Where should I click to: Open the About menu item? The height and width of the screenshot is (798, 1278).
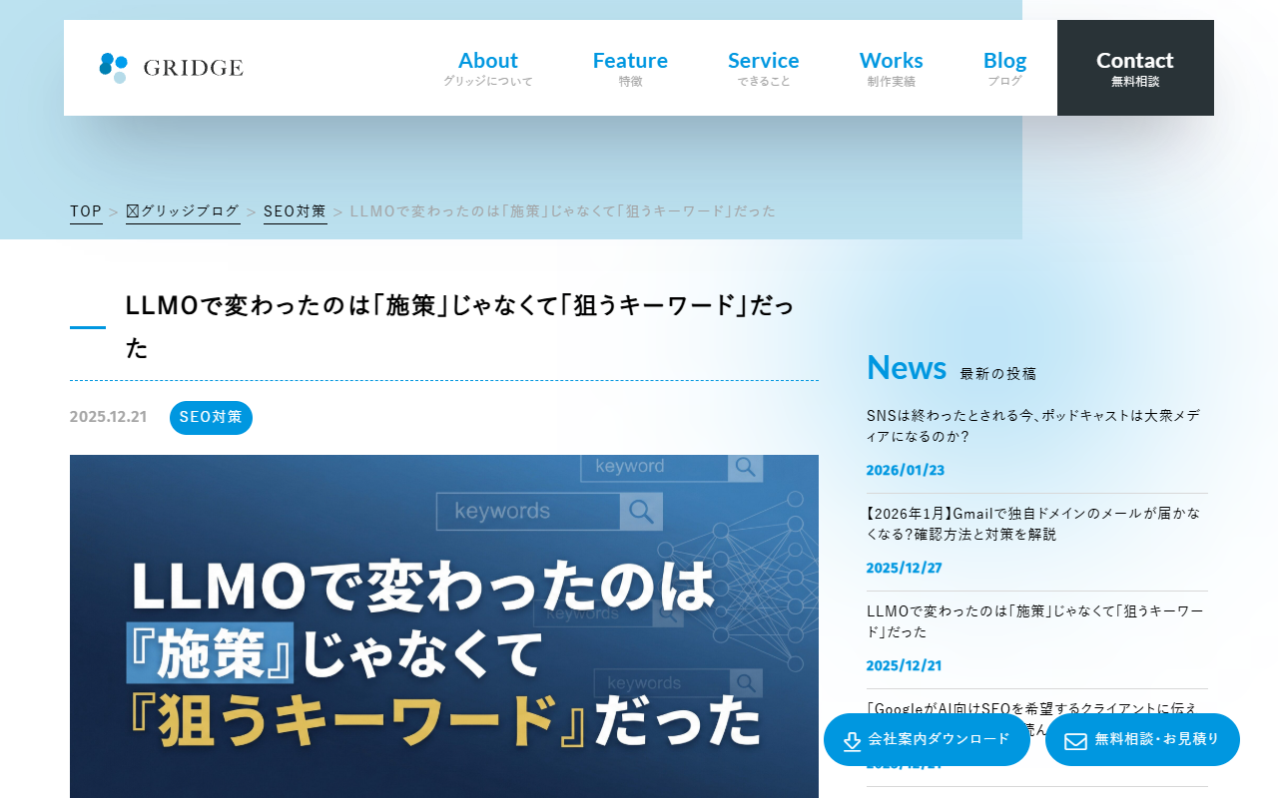(487, 68)
